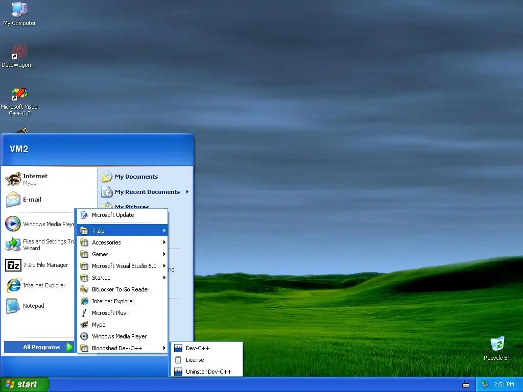Click the Uninstall Dev-C++ icon
The image size is (523, 392).
pos(178,372)
